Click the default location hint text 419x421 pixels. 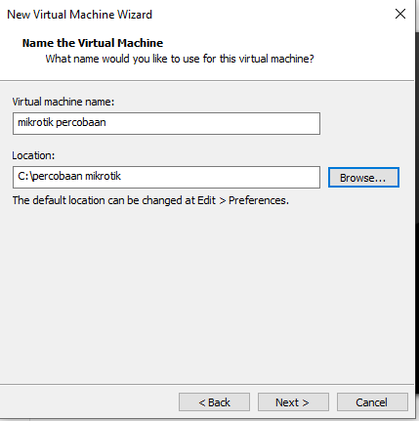coord(150,200)
